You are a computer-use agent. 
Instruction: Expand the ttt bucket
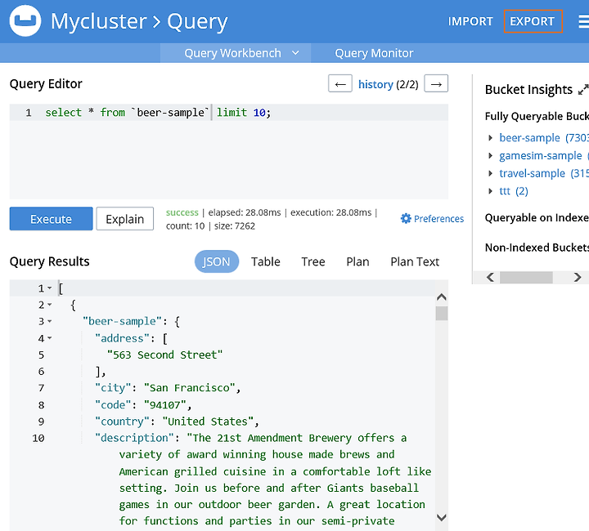pyautogui.click(x=490, y=191)
